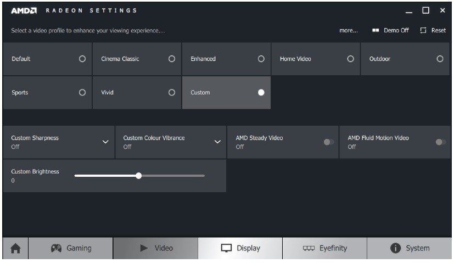Click the Custom Sharpness label
454x263 pixels.
(x=35, y=138)
